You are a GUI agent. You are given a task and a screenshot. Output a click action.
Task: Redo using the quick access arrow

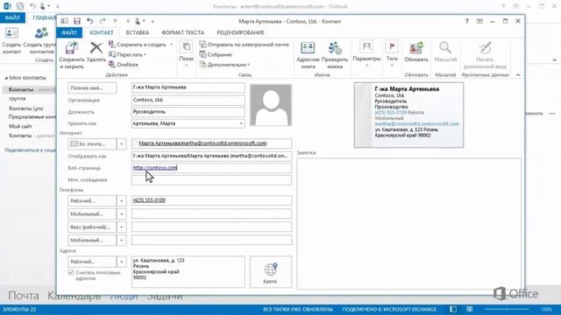click(103, 21)
